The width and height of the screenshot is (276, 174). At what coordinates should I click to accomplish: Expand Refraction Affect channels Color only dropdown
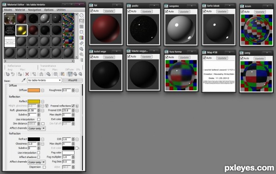click(x=37, y=162)
